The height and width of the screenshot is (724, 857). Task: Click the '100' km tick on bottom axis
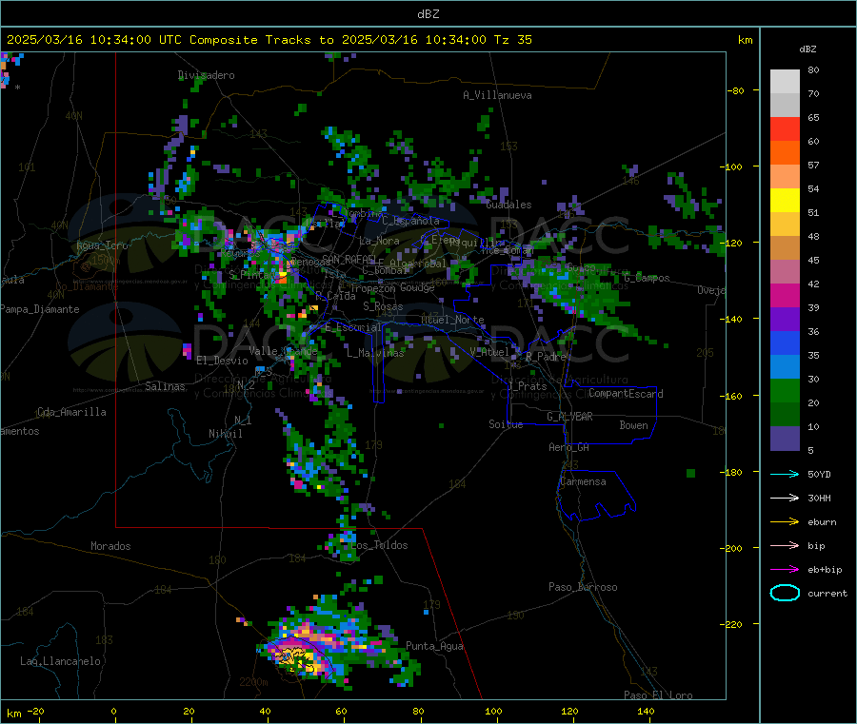pos(493,711)
